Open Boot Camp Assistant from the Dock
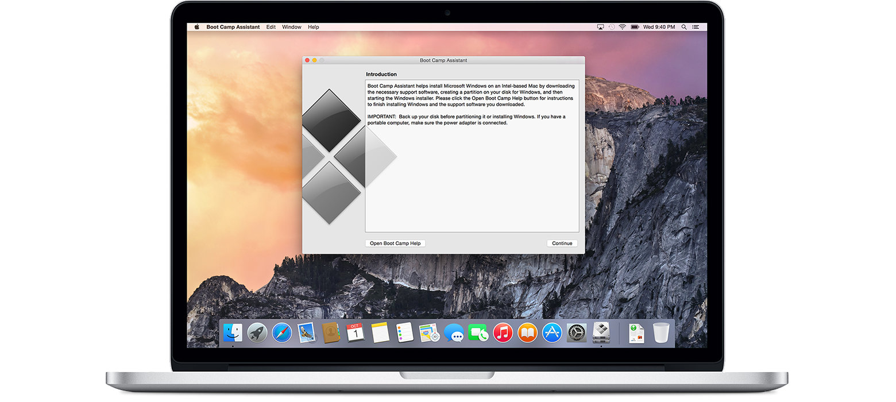The width and height of the screenshot is (896, 402). pos(601,333)
